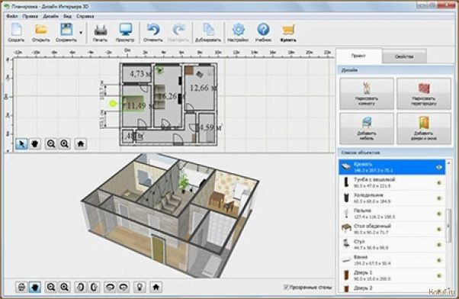The image size is (459, 299).
Task: Select the hand pan tool in 2D plan toolbar
Action: 35,143
